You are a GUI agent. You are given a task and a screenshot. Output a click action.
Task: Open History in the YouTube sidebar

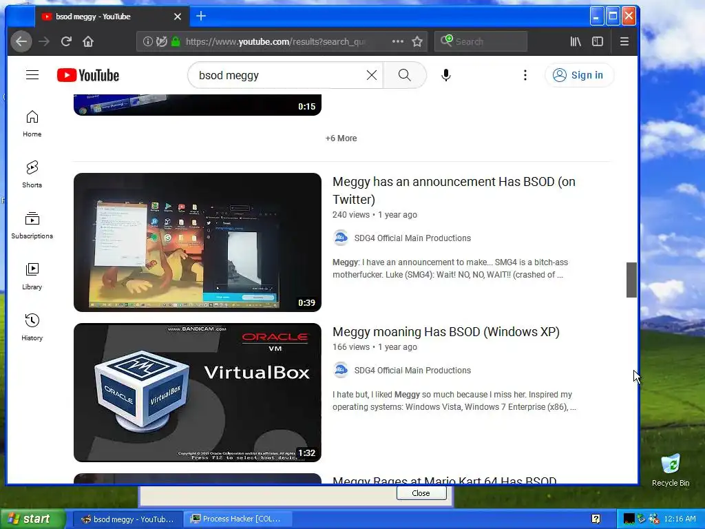click(x=32, y=327)
